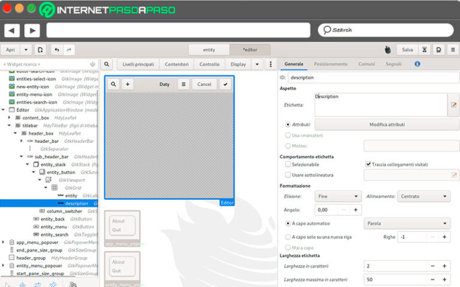This screenshot has height=287, width=460.
Task: Click the plus icon in preview header bar
Action: 128,84
